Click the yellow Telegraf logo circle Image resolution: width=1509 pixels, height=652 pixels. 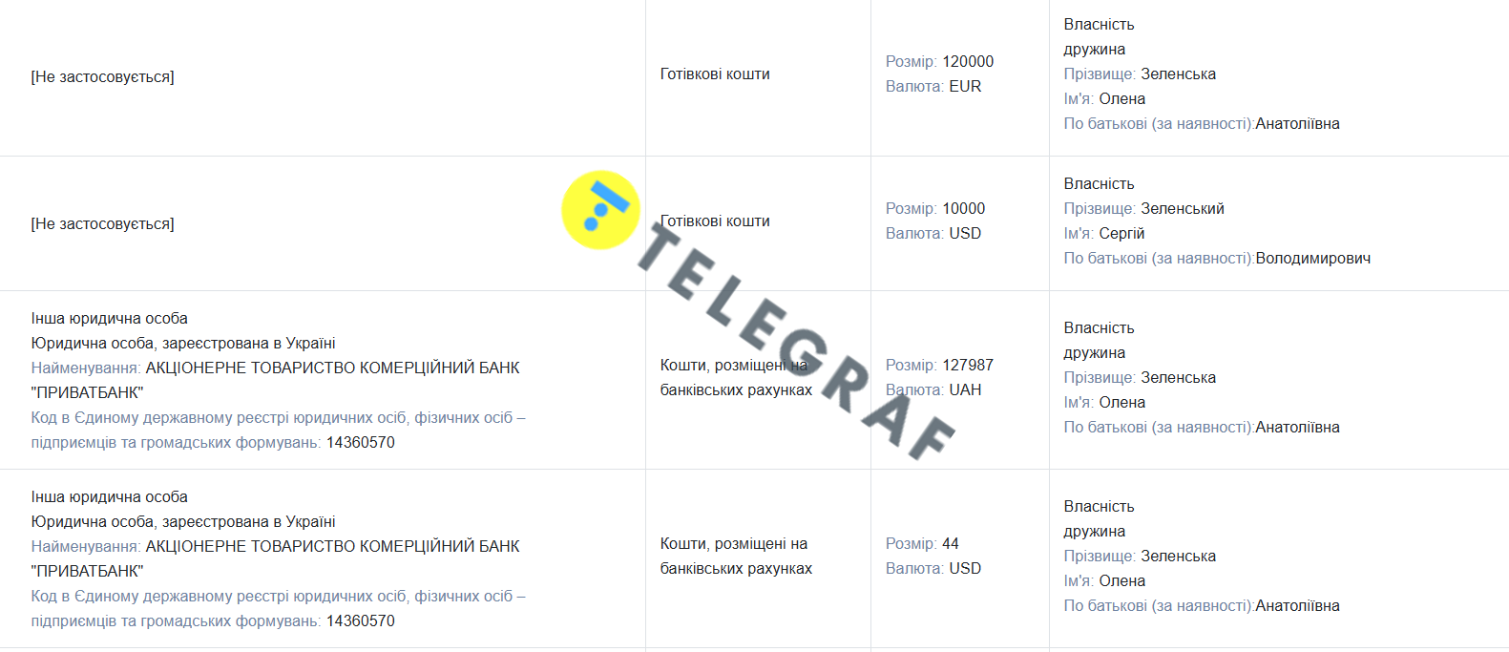[600, 210]
